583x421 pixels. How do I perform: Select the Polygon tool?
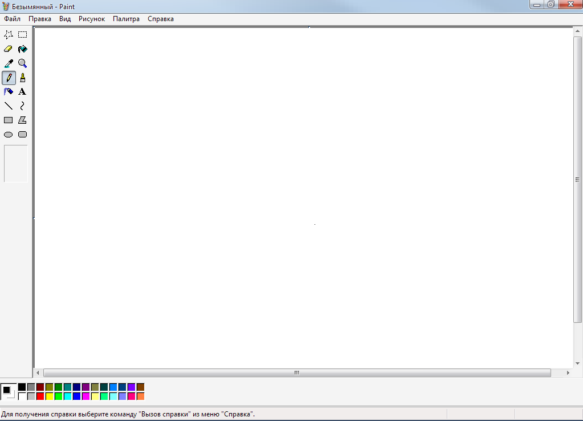point(23,120)
